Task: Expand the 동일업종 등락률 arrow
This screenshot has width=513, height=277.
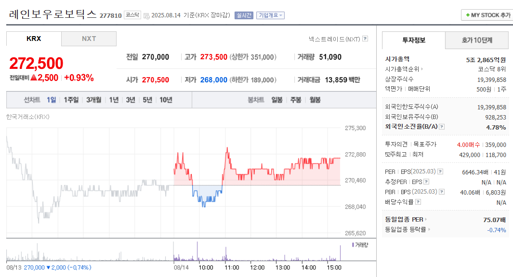Action: (429, 230)
